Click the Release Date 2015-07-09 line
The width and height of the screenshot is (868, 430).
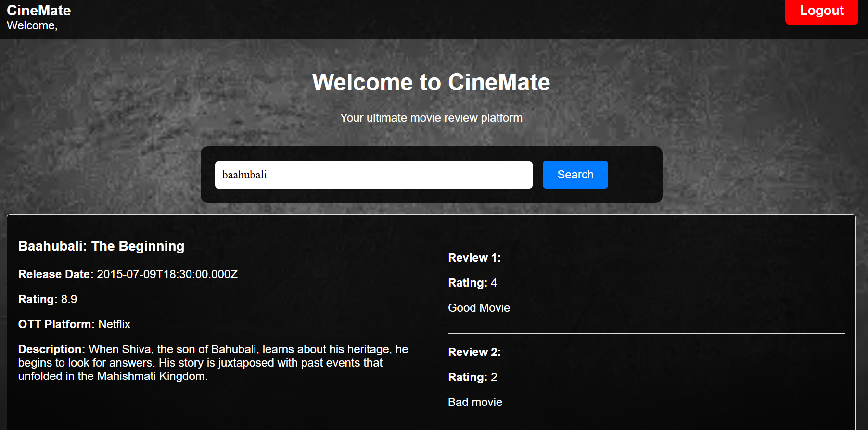coord(128,274)
